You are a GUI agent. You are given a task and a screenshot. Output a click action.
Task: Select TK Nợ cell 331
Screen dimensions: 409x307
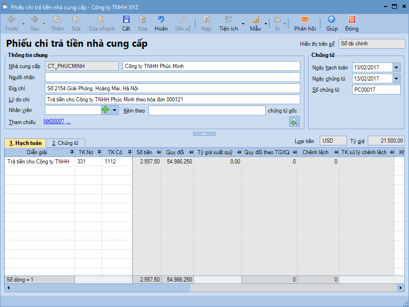88,162
